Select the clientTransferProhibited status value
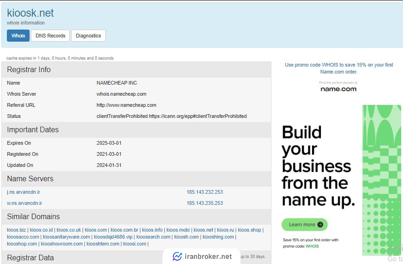The width and height of the screenshot is (403, 264). [171, 116]
